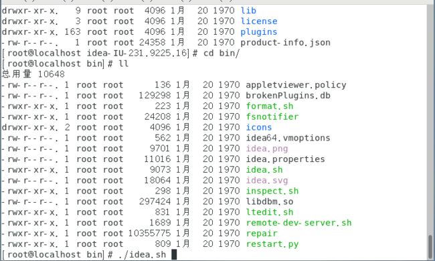Click the icons directory name
The width and height of the screenshot is (435, 261).
tap(259, 127)
